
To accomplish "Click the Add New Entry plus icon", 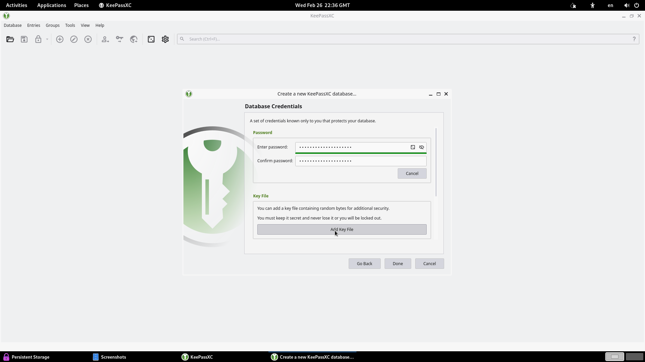I will point(60,39).
